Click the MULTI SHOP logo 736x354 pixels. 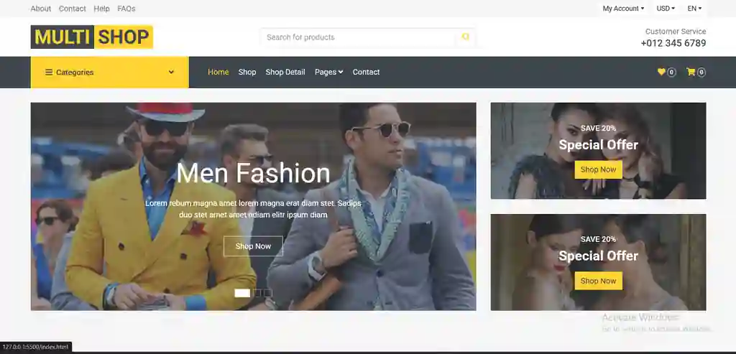[x=92, y=37]
